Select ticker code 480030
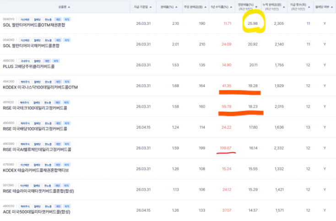Image resolution: width=336 pixels, height=221 pixels. (9, 206)
